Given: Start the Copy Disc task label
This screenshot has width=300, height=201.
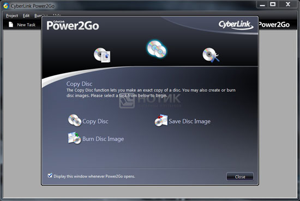Looking at the screenshot, I should (x=95, y=121).
